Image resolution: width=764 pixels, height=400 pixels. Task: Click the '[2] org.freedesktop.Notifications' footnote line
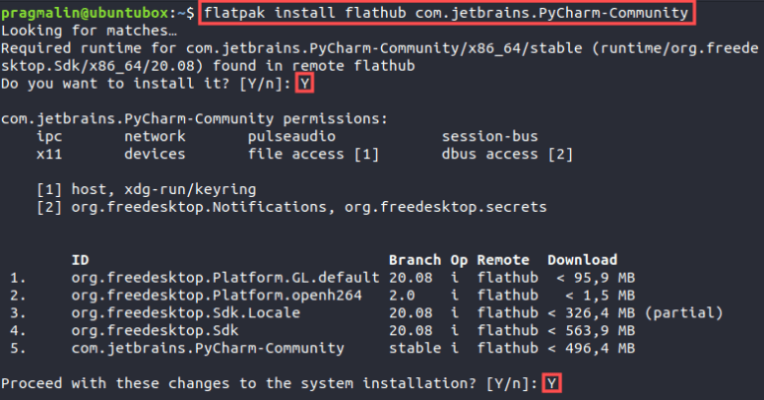(x=291, y=207)
